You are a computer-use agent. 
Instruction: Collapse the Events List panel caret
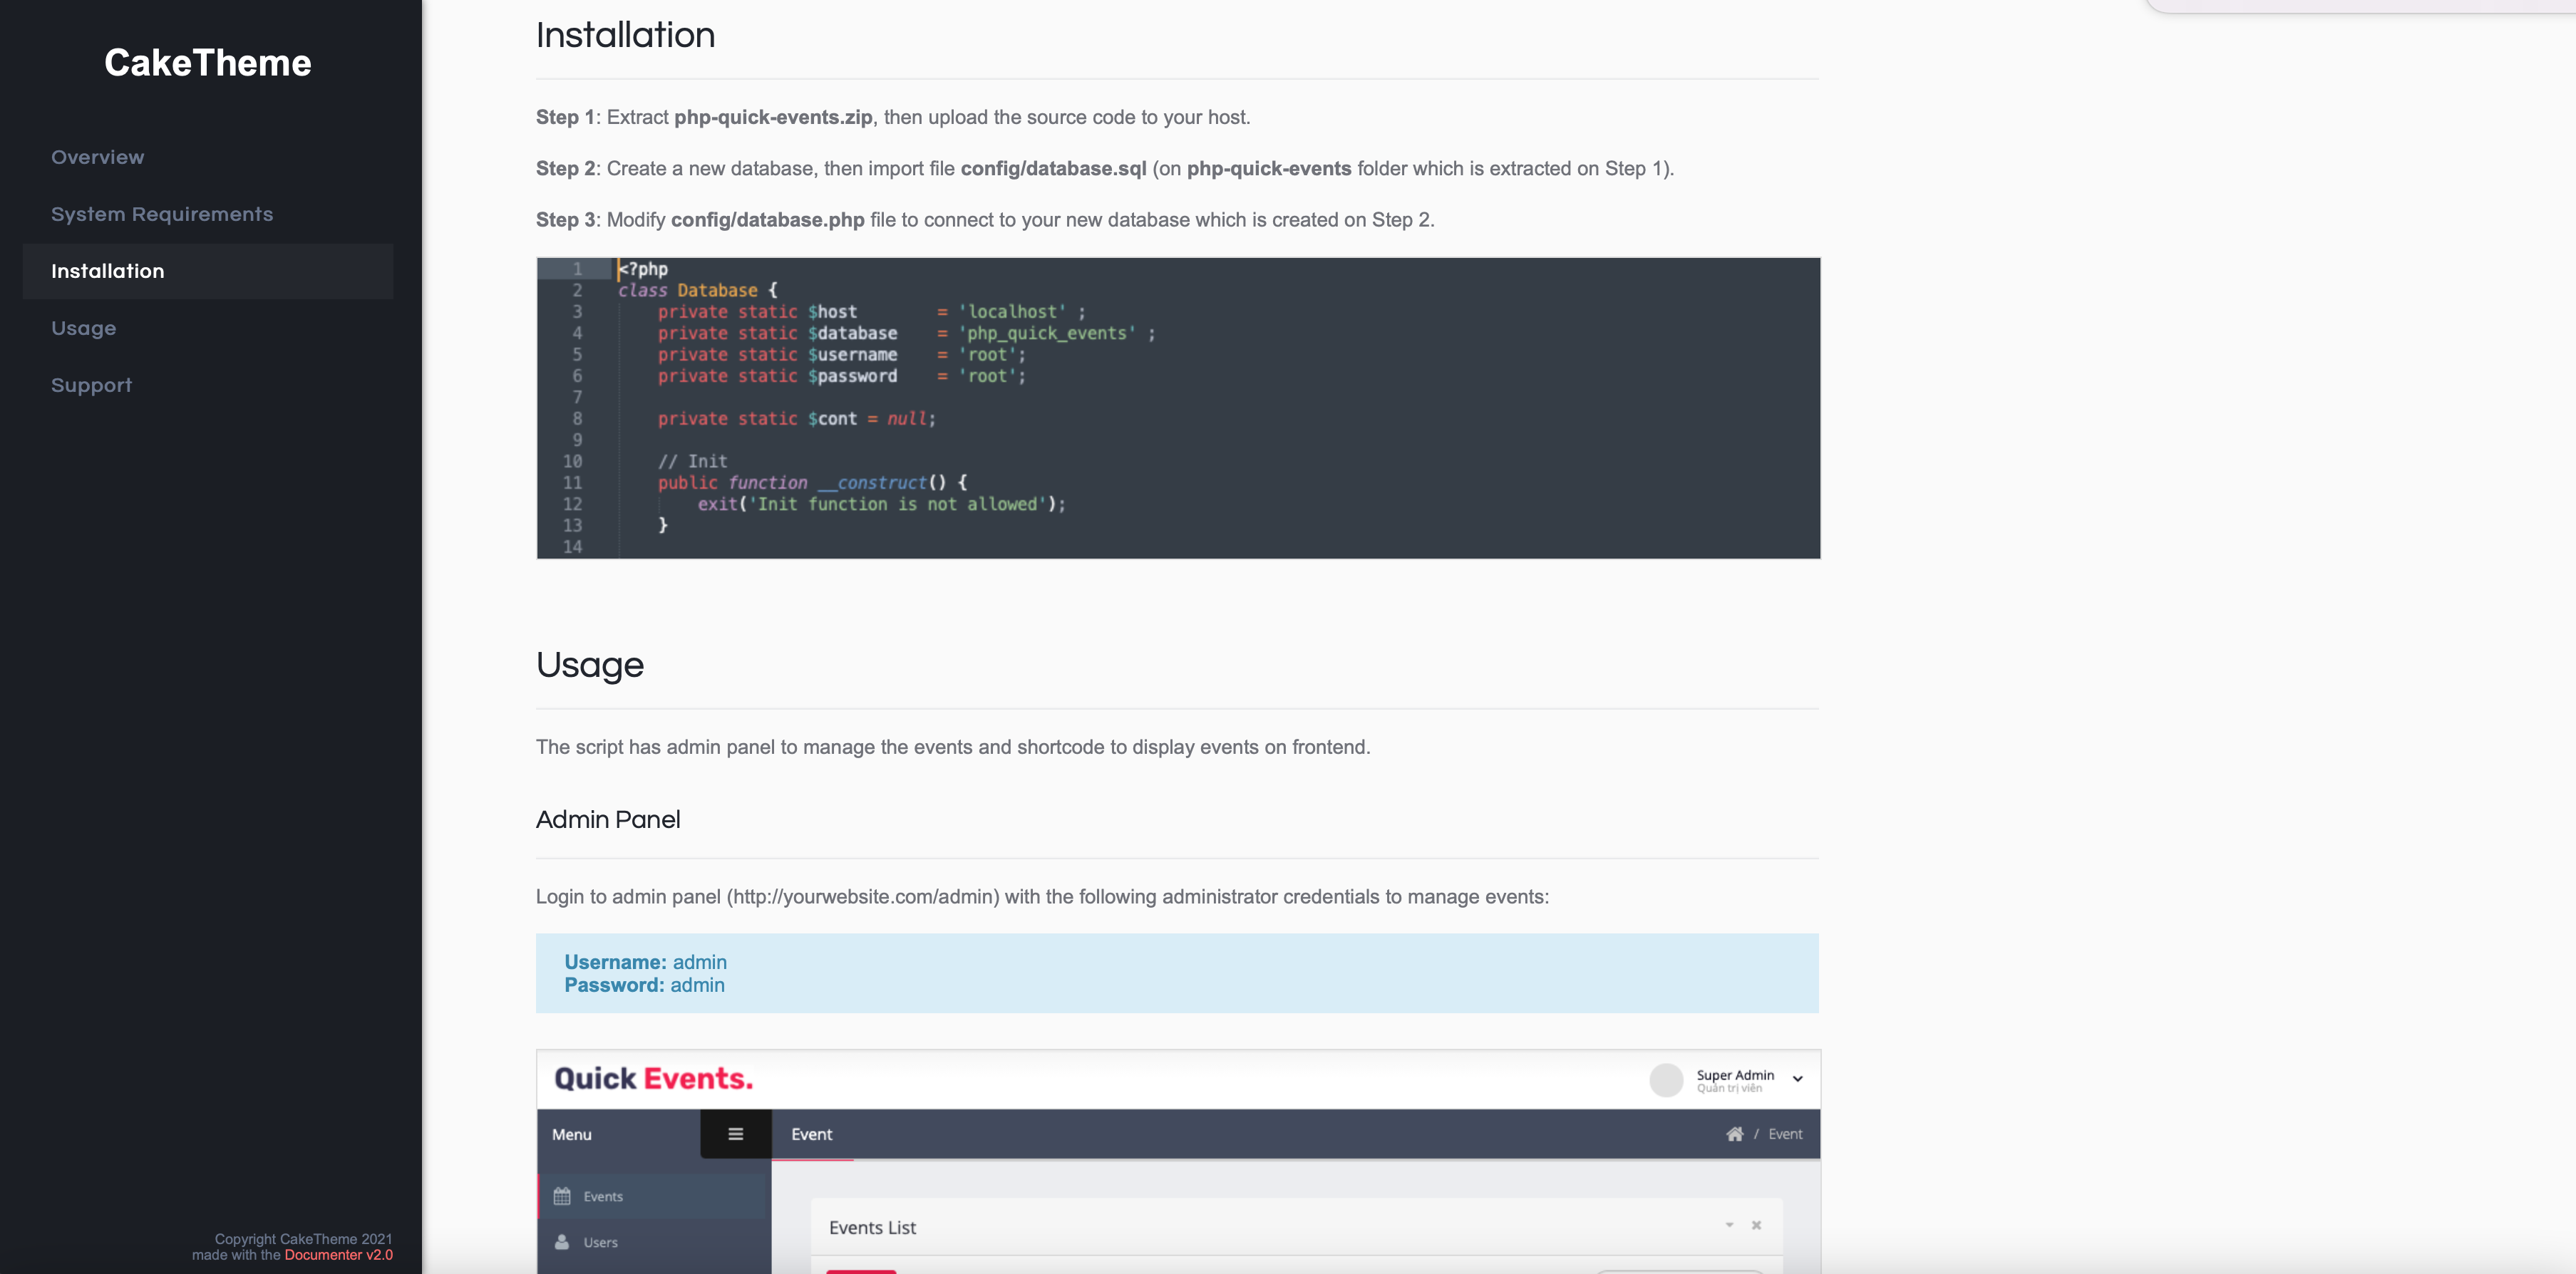pos(1729,1225)
